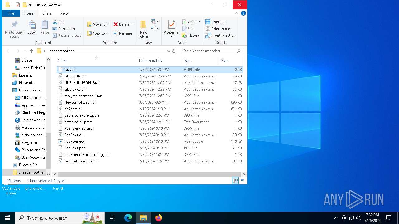Viewport: 399px width, 224px height.
Task: Click the Edit button in ribbon
Action: click(188, 29)
